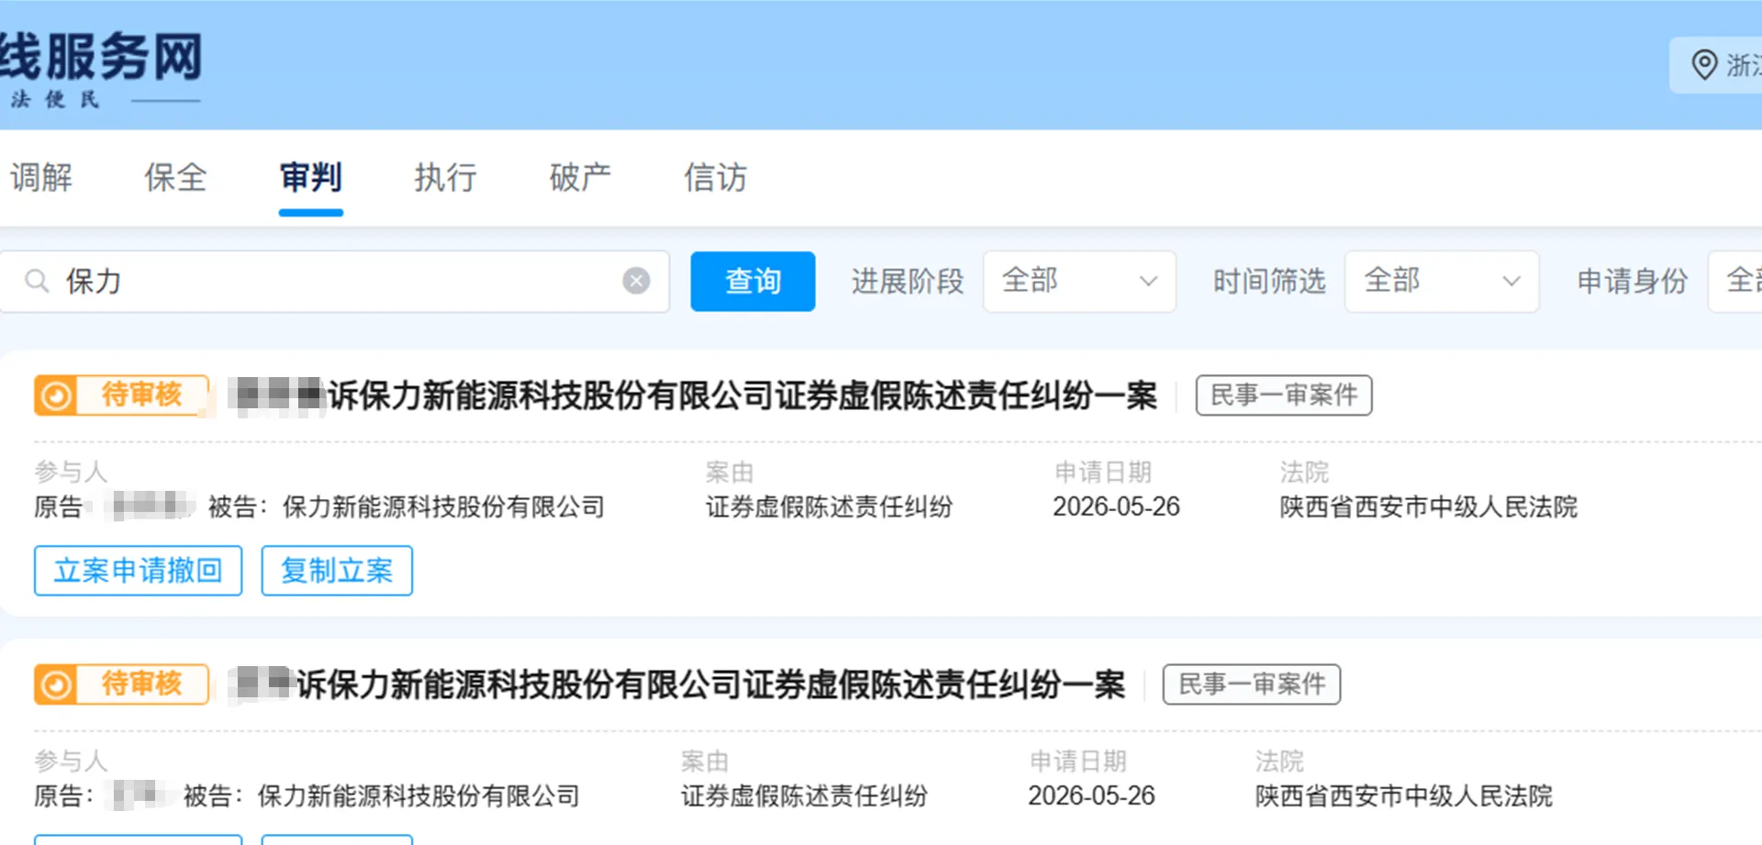This screenshot has height=845, width=1762.
Task: Click second case's court 陕西省西安市中级人民法院
Action: [x=1404, y=795]
